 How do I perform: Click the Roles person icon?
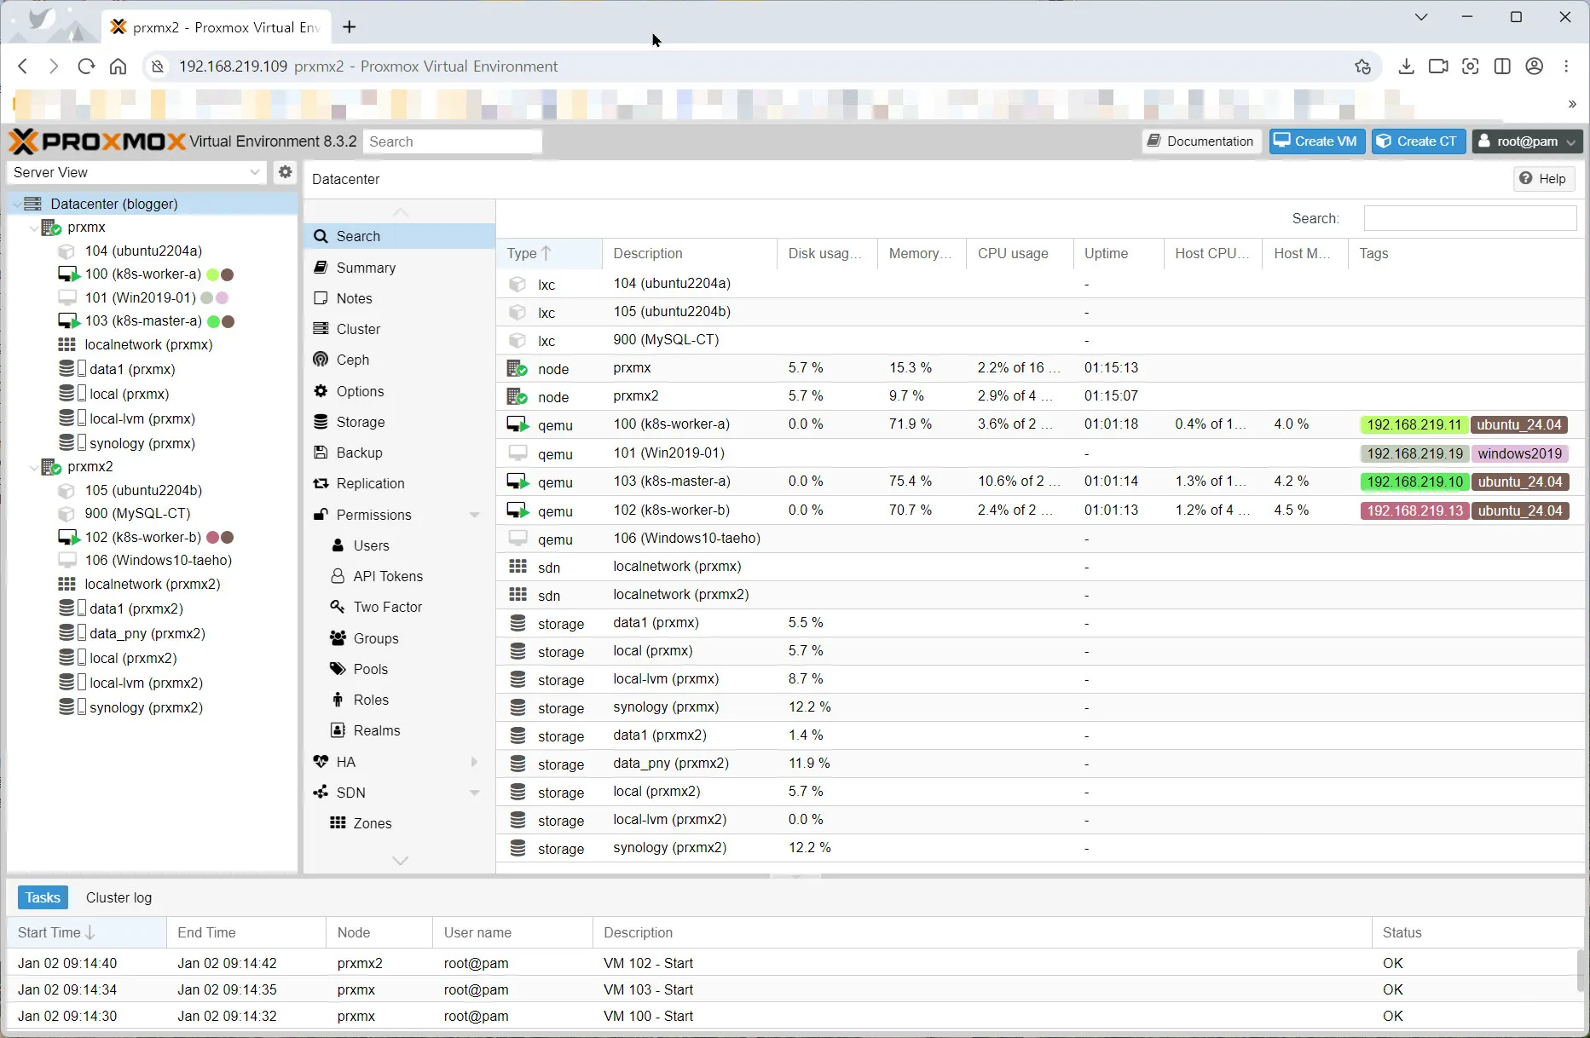coord(338,700)
